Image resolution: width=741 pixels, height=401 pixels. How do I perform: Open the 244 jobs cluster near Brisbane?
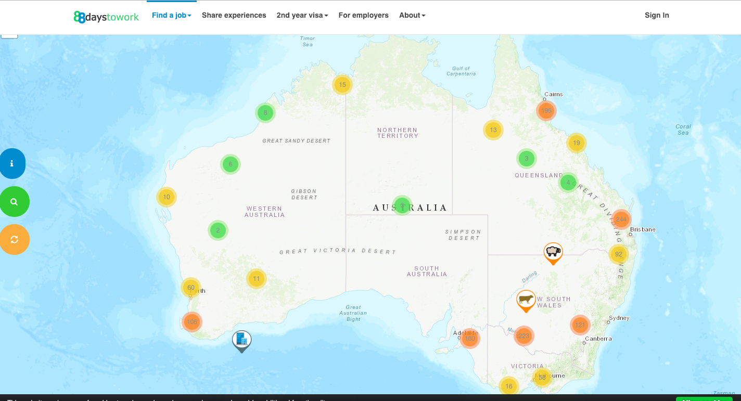[621, 219]
